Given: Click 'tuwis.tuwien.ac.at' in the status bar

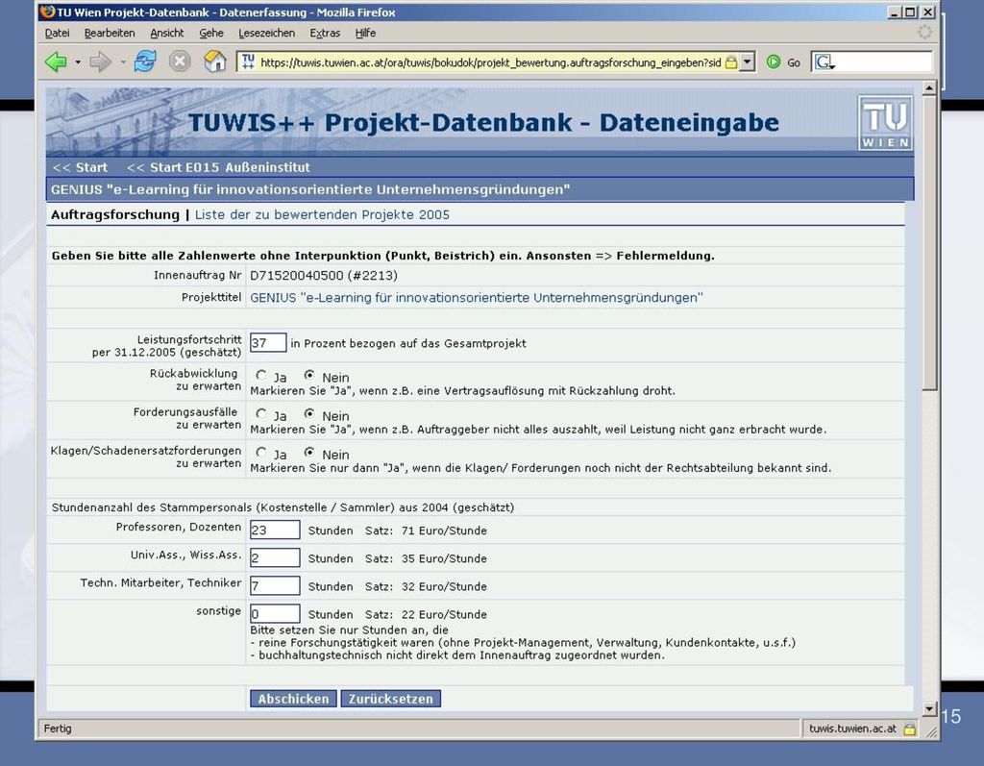Looking at the screenshot, I should click(853, 729).
